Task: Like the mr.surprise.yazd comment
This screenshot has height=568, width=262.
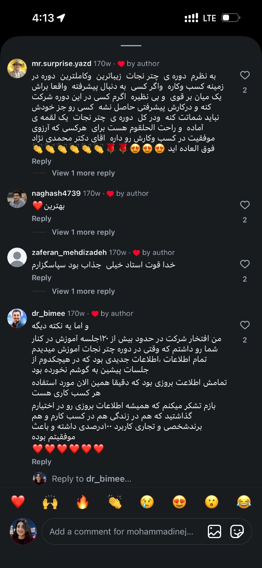Action: [245, 75]
